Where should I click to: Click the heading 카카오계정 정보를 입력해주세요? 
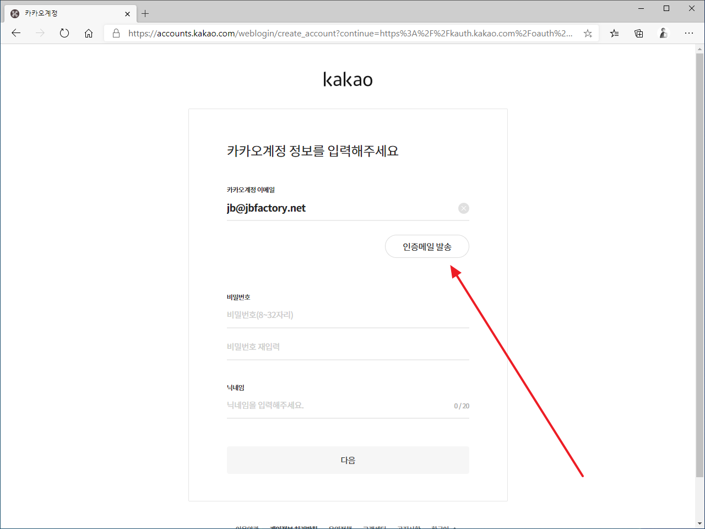[x=313, y=151]
